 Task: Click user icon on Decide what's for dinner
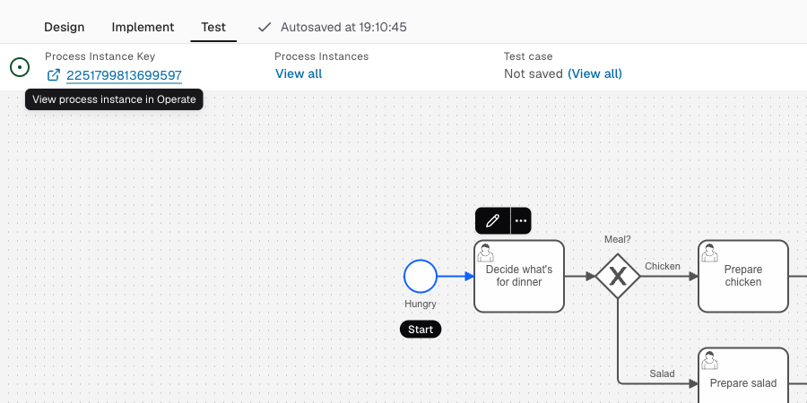[485, 253]
